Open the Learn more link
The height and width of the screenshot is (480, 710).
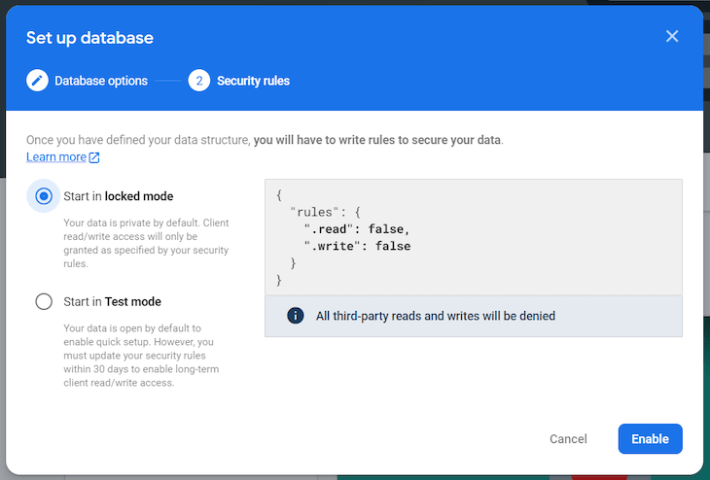click(56, 157)
